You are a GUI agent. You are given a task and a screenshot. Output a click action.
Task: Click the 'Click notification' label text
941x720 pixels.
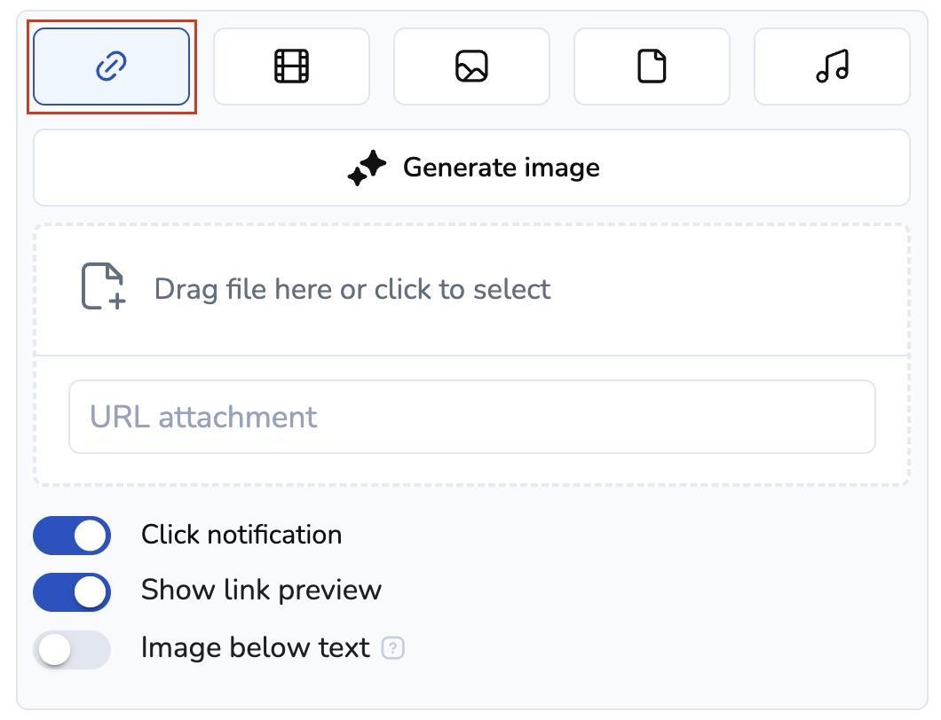241,536
